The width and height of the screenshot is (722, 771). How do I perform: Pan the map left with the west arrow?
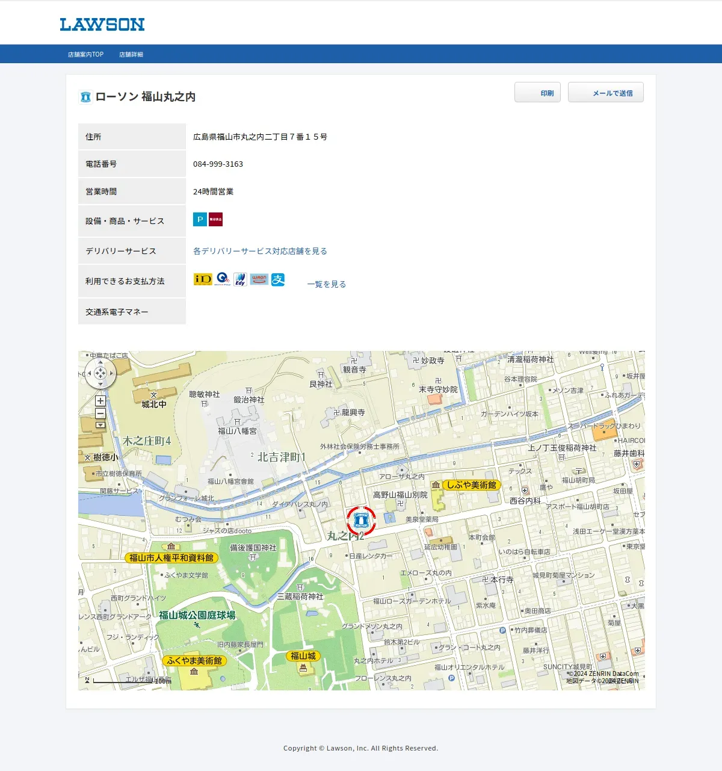click(90, 374)
